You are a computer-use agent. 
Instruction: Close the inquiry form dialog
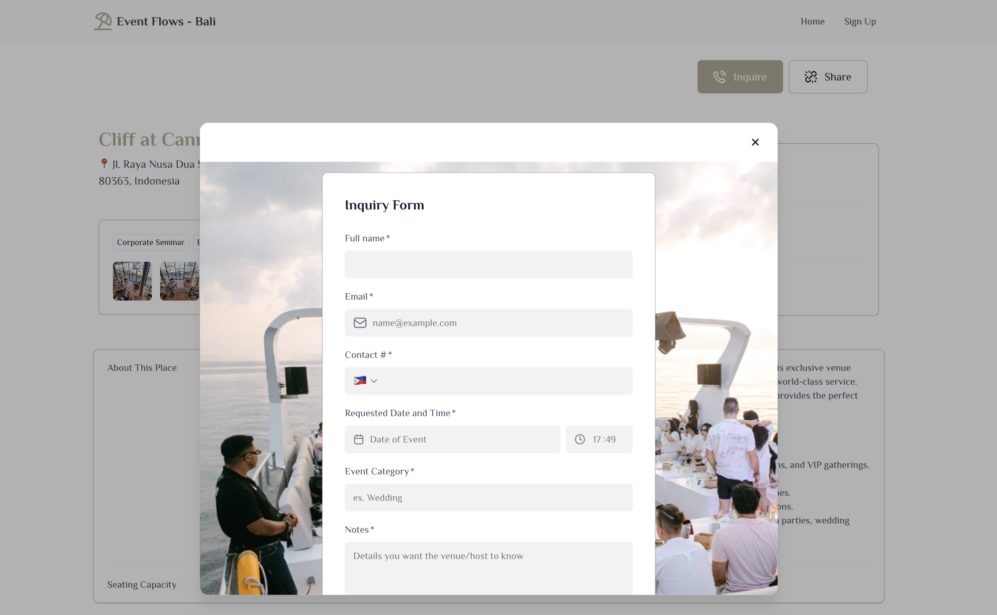(755, 142)
